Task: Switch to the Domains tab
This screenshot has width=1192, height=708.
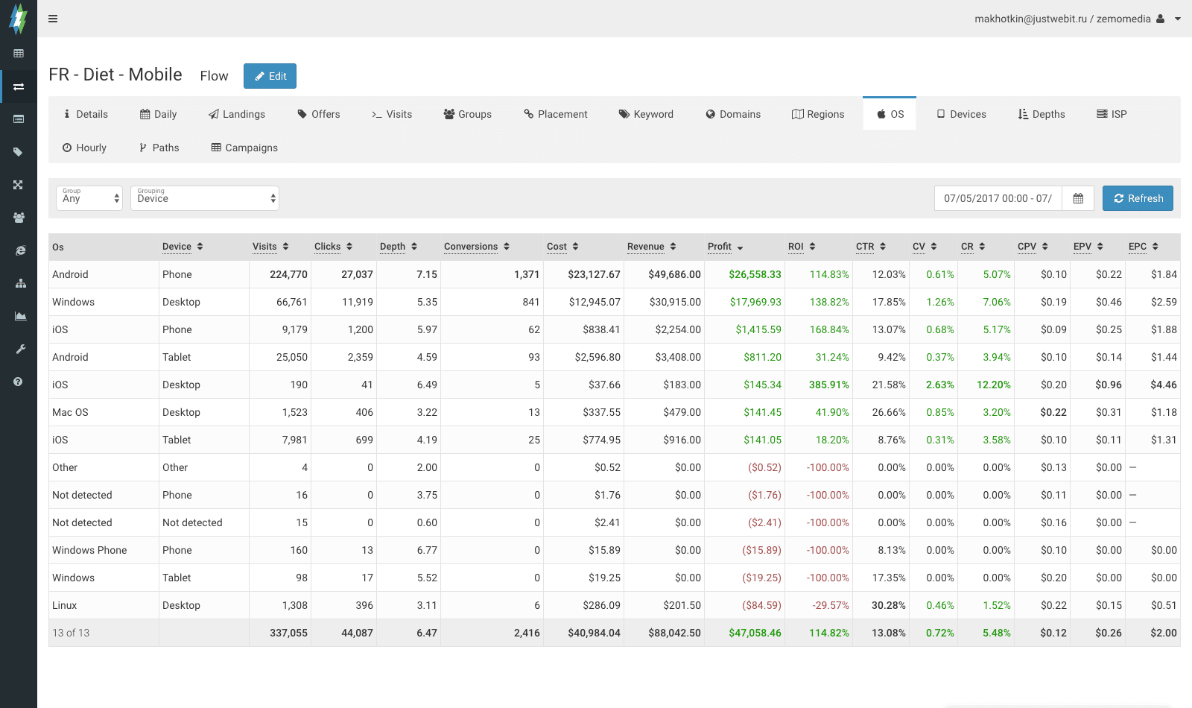Action: click(x=733, y=114)
